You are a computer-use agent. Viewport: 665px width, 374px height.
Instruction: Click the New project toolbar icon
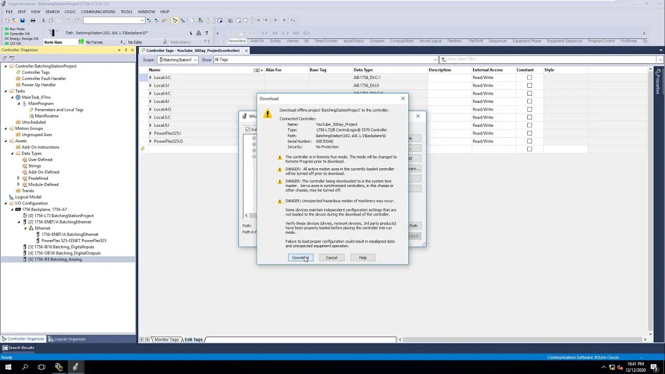pyautogui.click(x=7, y=20)
